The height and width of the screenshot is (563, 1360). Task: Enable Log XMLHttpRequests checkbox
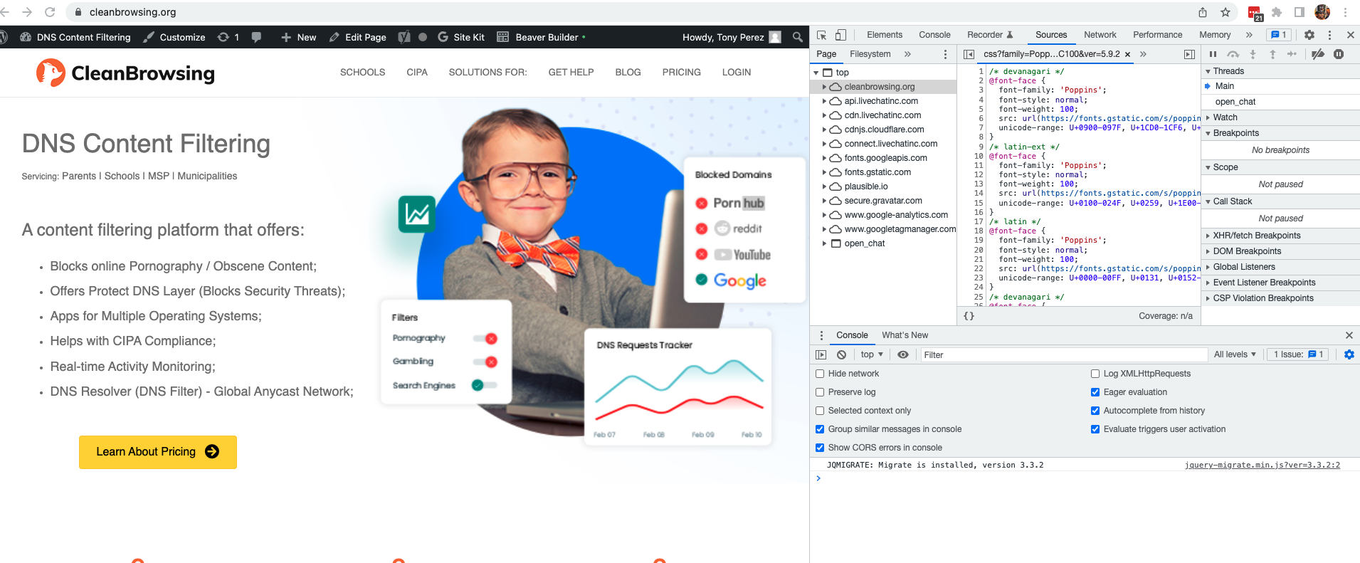click(1095, 374)
